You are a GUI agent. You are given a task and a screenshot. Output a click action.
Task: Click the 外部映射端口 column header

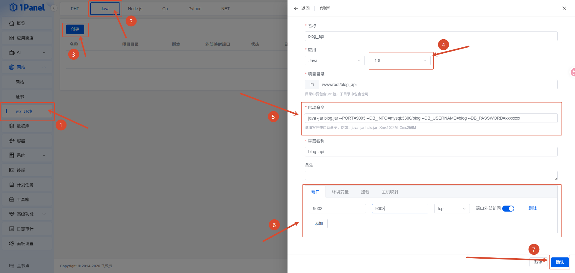point(218,44)
